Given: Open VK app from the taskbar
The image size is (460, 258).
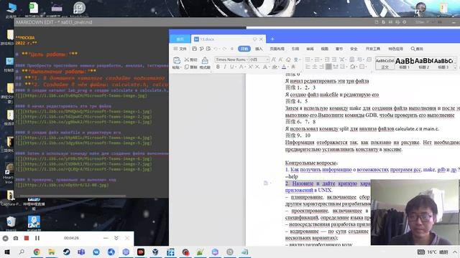Looking at the screenshot, I should (x=96, y=252).
